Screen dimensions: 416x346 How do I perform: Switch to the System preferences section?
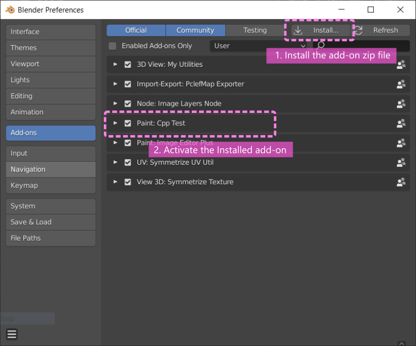coord(51,206)
